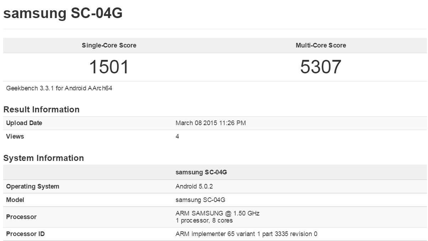The height and width of the screenshot is (241, 428).
Task: Select the Android 5.0.2 value
Action: (194, 186)
